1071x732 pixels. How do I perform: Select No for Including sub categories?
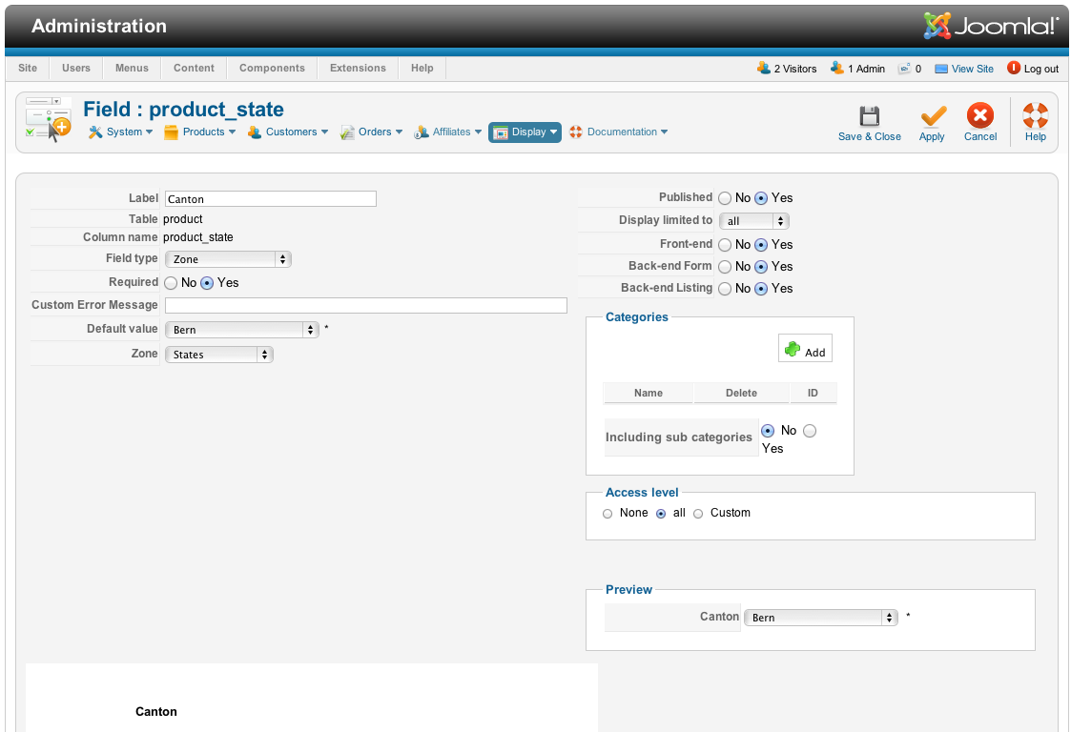pos(768,431)
